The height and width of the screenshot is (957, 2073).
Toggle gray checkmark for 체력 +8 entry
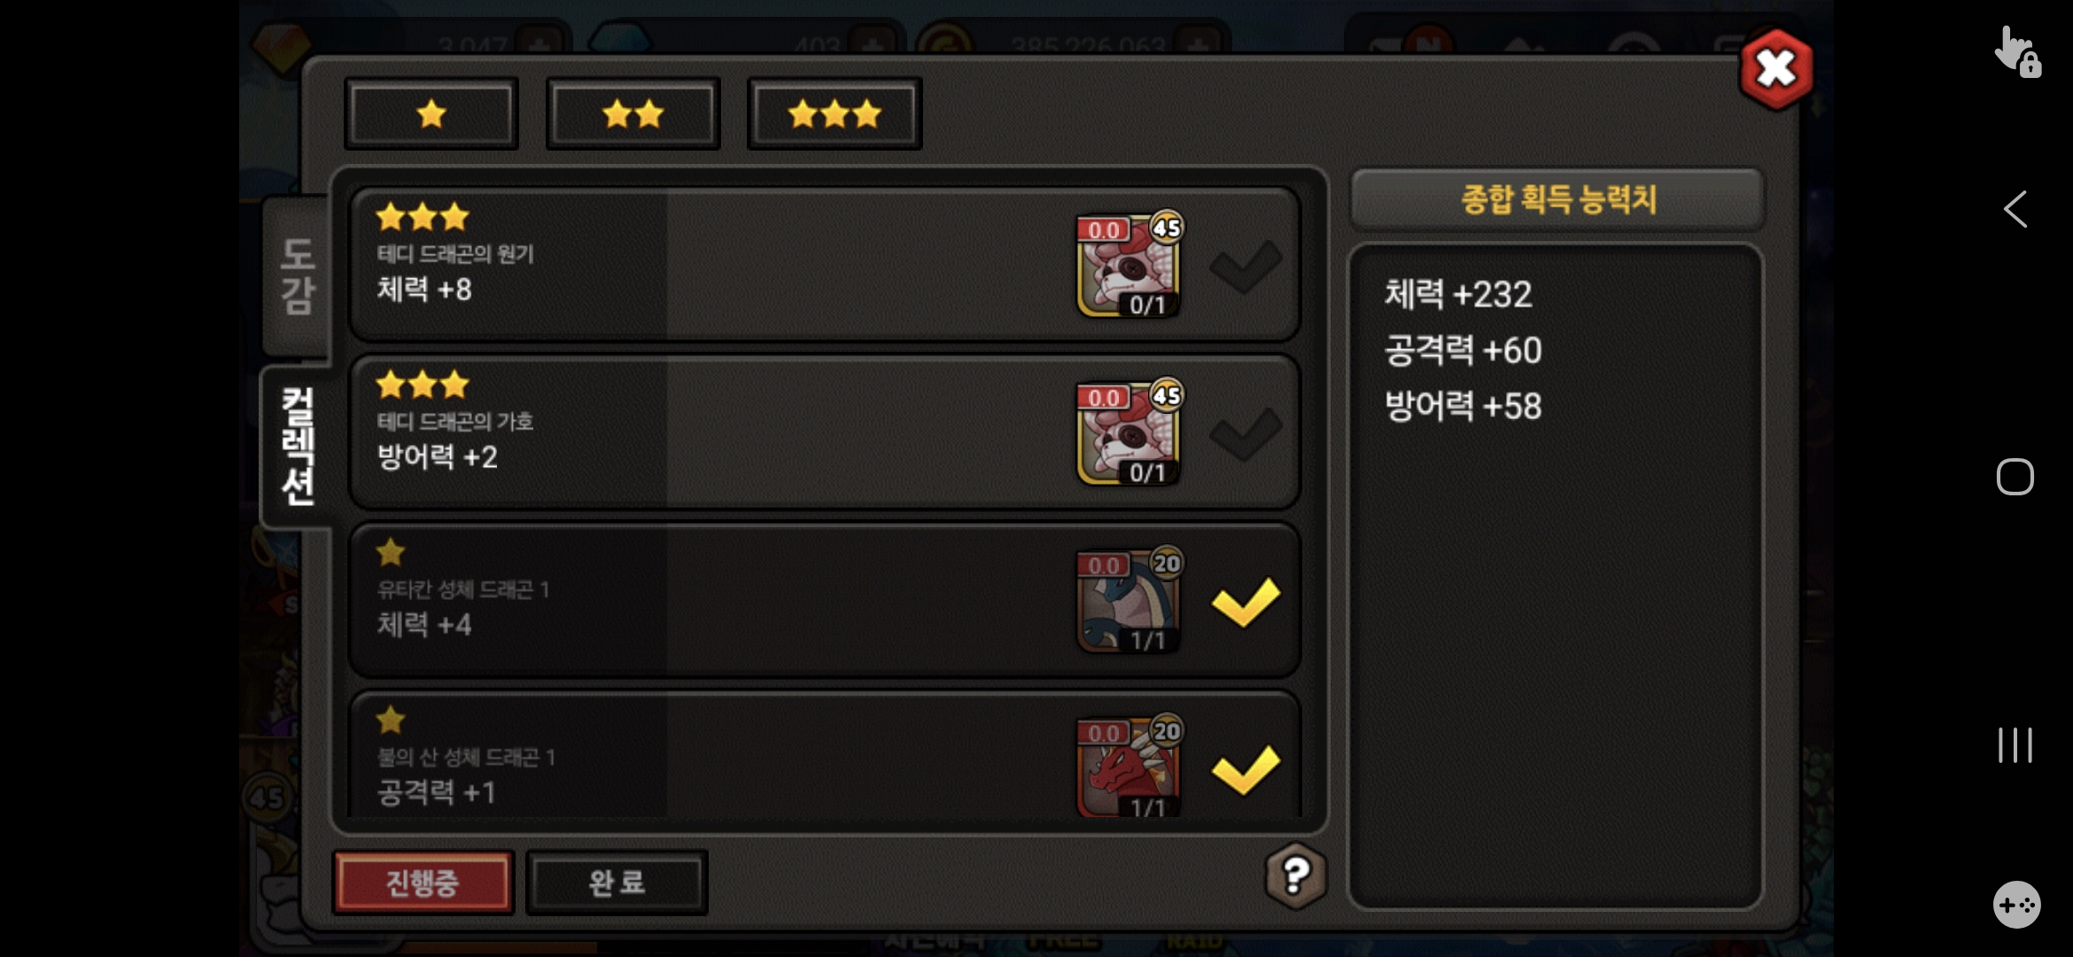click(x=1246, y=265)
